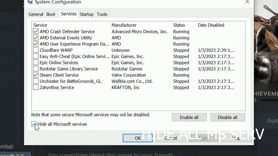
Task: Uncheck Steam Client Service checkbox
Action: (x=36, y=75)
